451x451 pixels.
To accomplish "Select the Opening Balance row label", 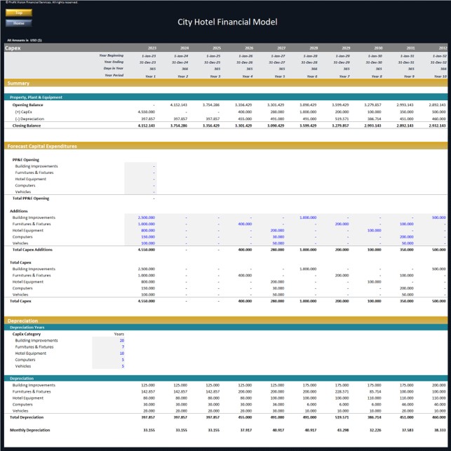I will (27, 105).
